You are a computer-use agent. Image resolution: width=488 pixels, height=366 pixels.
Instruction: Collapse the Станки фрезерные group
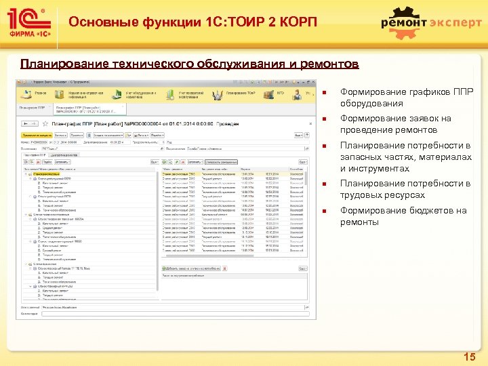point(26,264)
